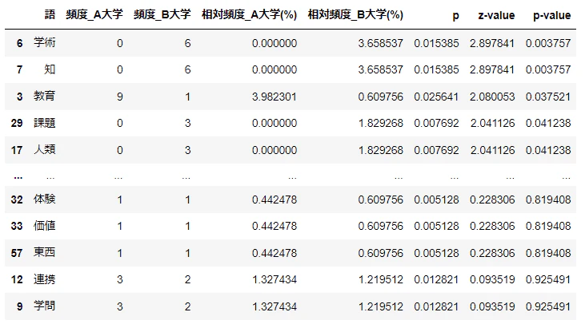Click the p-value column header
This screenshot has width=585, height=324.
(x=552, y=16)
